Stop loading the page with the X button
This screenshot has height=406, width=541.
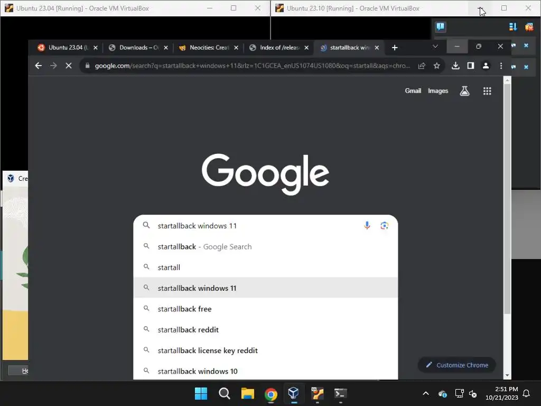[68, 66]
